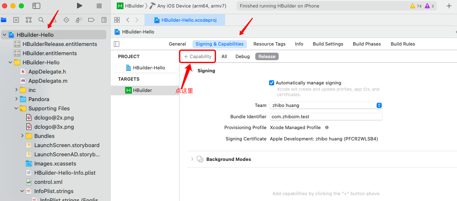Open the breakpoint navigator icon
Image resolution: width=457 pixels, height=201 pixels.
[91, 20]
